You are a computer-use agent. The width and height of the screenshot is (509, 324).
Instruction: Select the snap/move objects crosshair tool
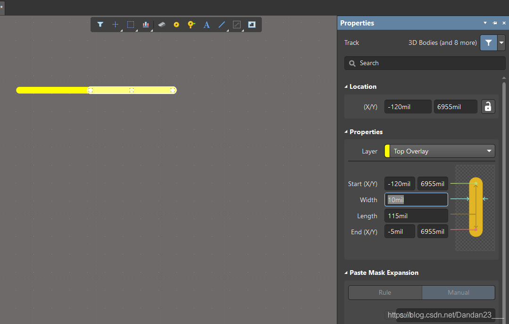[115, 25]
